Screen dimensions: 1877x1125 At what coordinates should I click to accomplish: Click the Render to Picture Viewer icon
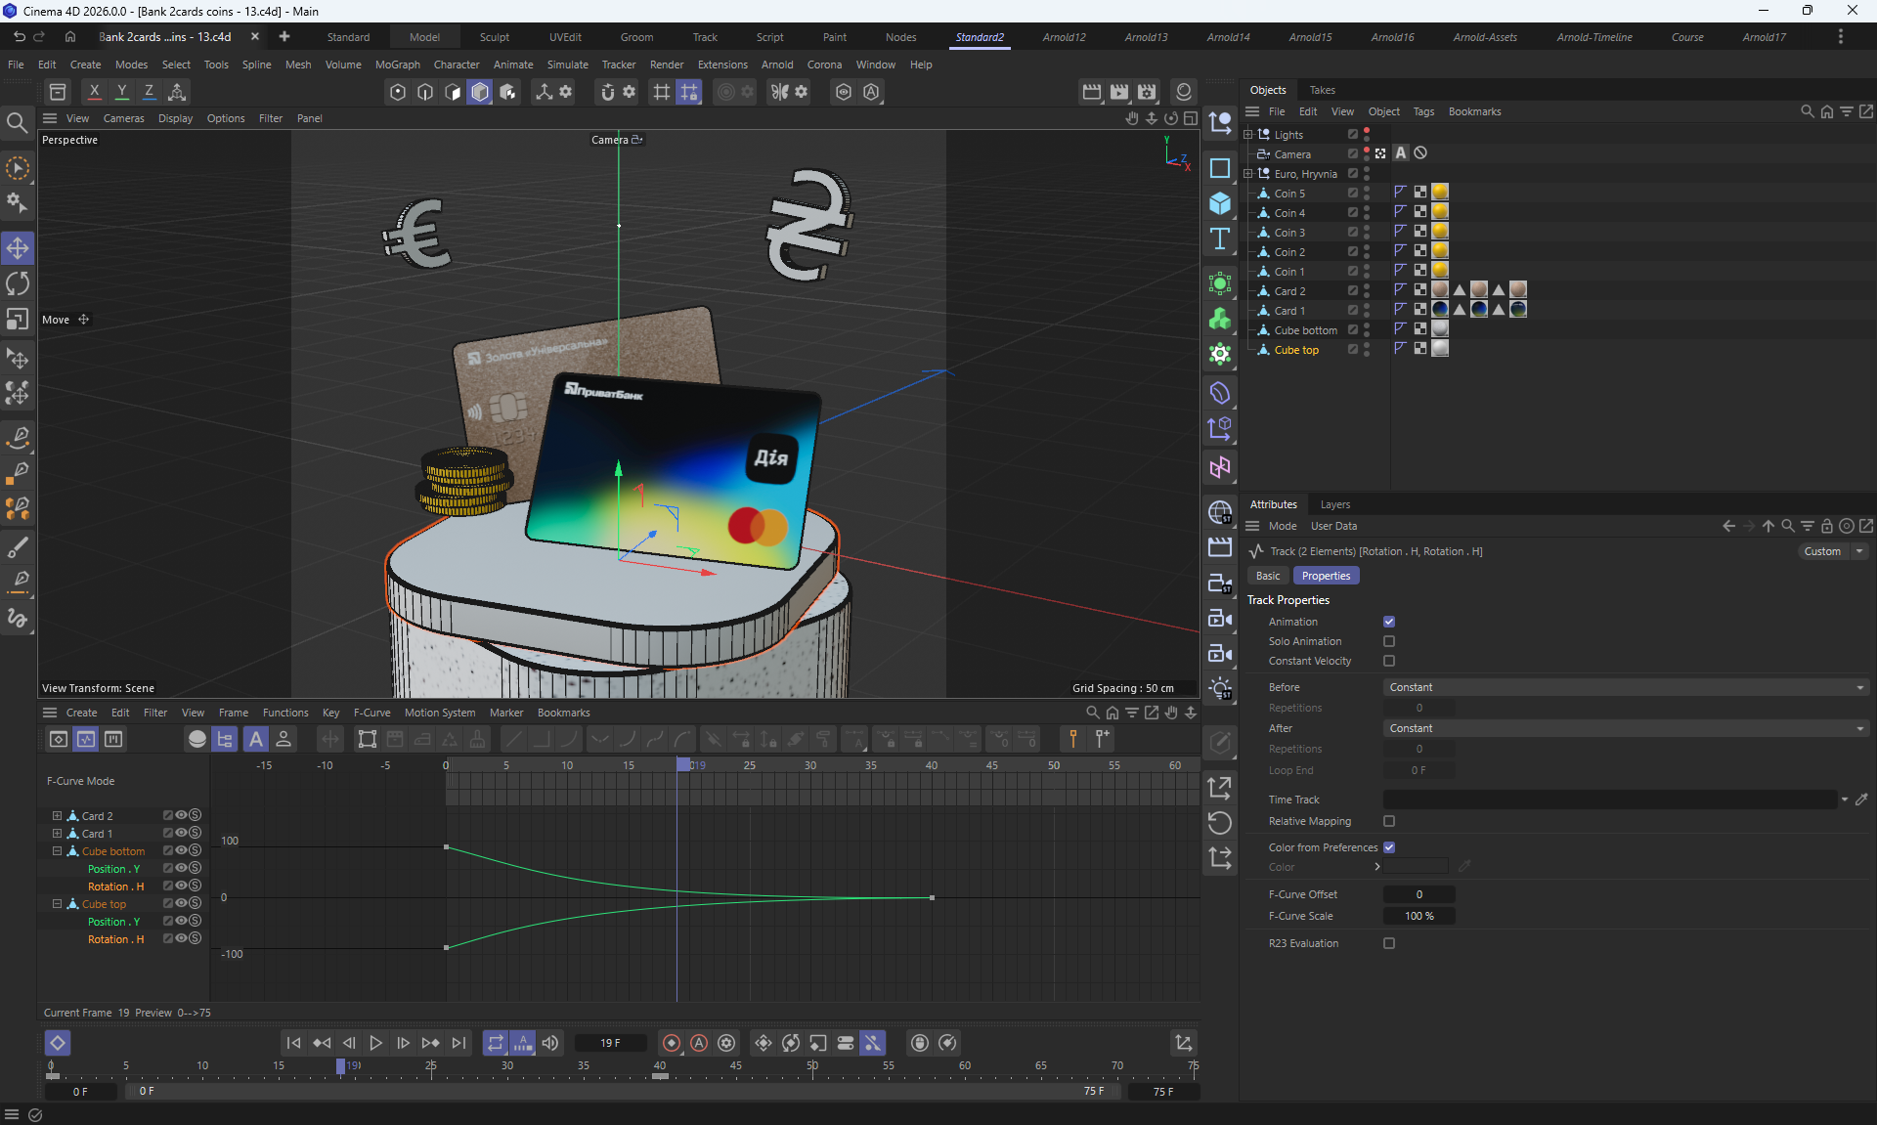1119,92
